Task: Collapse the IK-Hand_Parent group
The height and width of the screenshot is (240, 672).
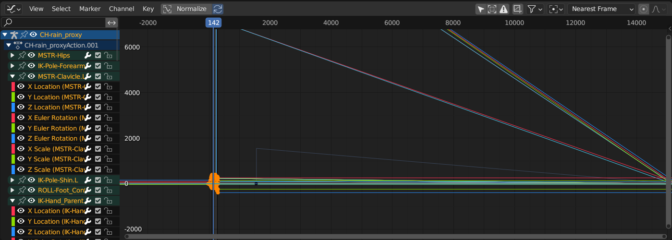Action: tap(12, 201)
